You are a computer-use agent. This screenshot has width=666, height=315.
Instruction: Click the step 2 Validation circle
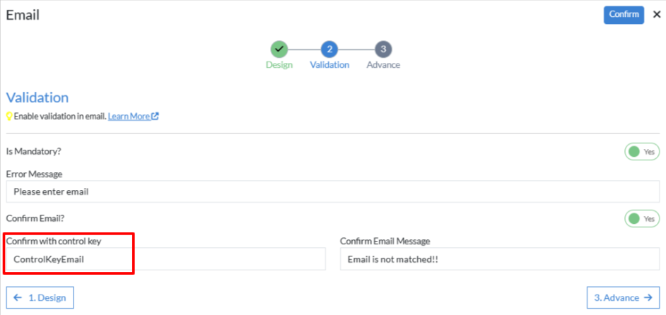click(x=329, y=49)
